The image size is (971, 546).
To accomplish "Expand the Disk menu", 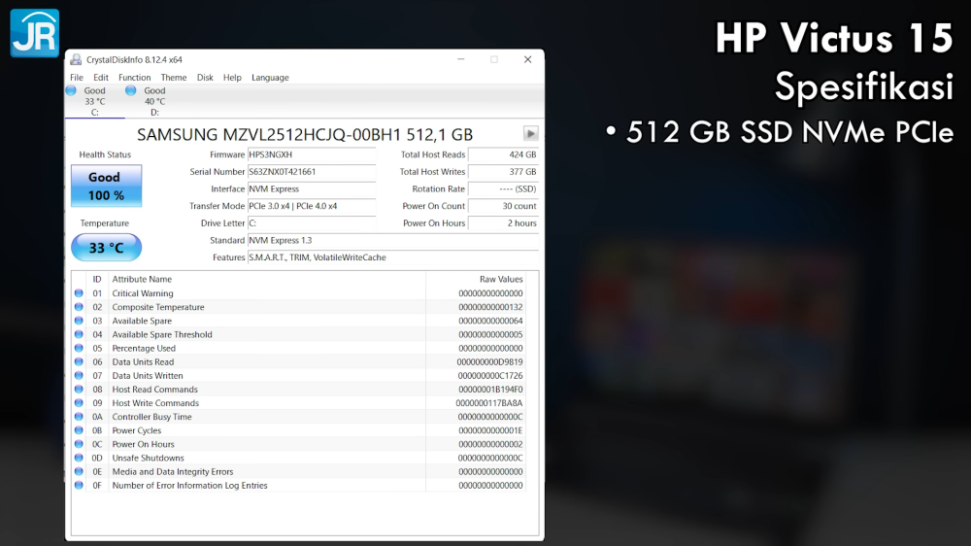I will (x=205, y=78).
